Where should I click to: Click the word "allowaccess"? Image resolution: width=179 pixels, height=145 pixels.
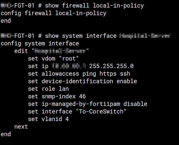60,74
